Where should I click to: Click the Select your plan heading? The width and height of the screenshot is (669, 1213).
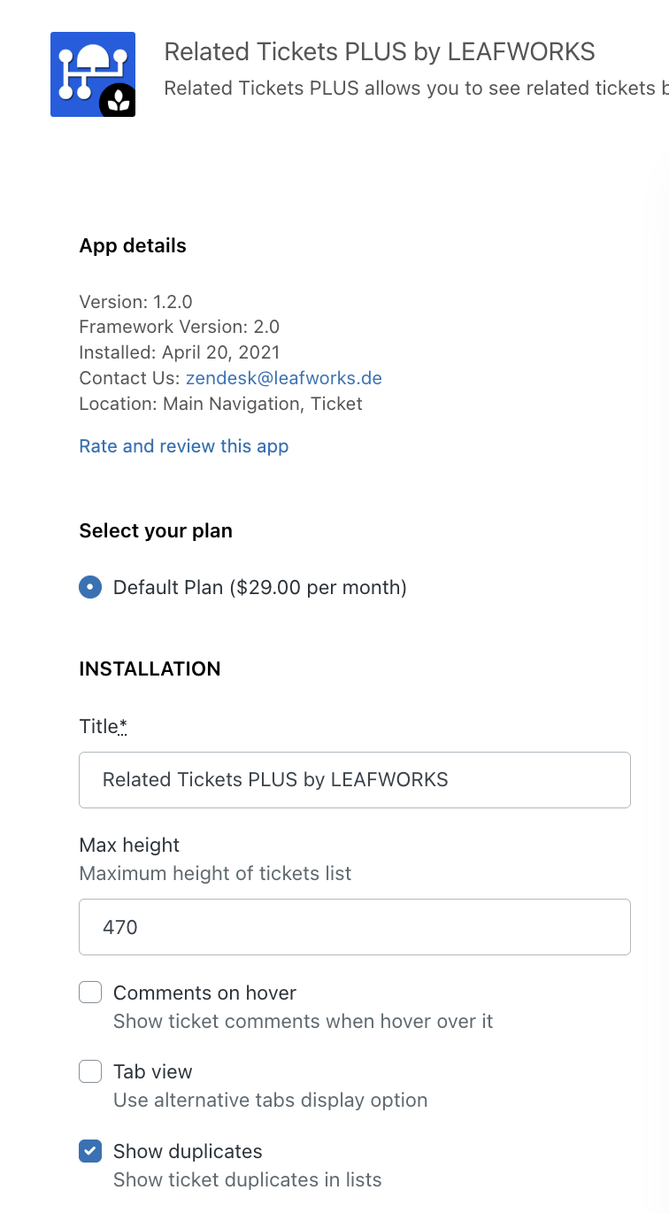tap(156, 531)
